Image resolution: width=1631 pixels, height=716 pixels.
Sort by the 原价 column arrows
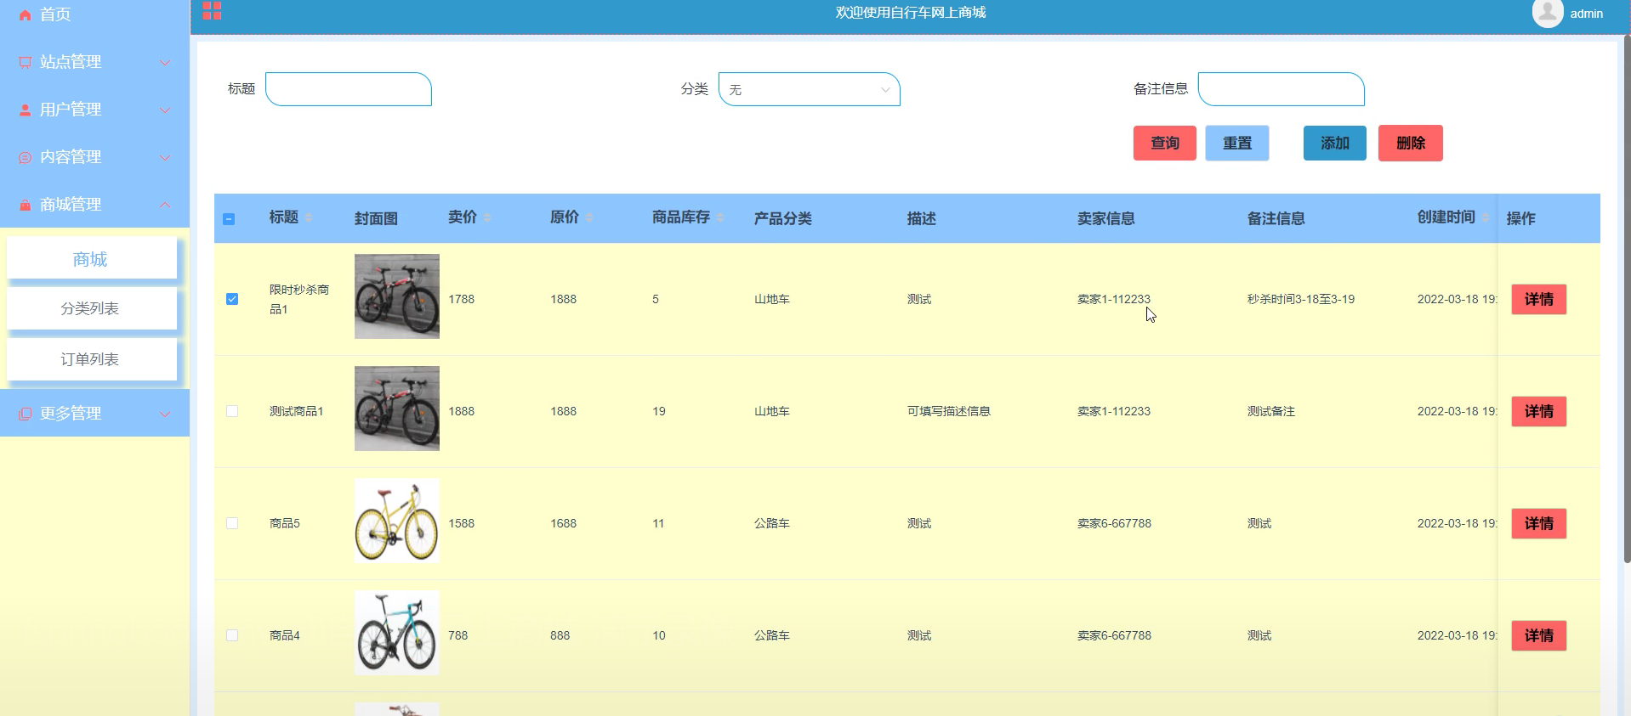(589, 218)
